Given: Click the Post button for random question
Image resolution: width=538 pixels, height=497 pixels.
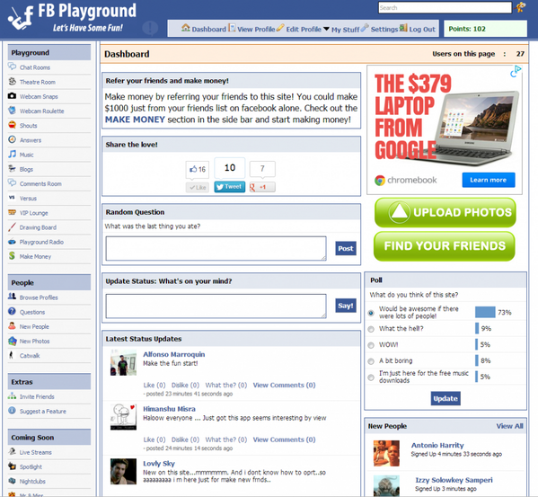Looking at the screenshot, I should pyautogui.click(x=346, y=248).
